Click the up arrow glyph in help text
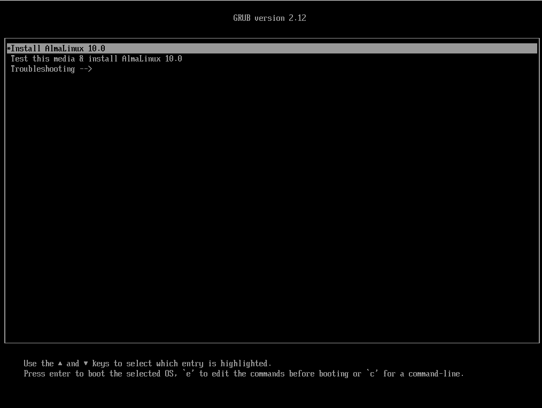Viewport: 542px width, 408px height. 60,364
